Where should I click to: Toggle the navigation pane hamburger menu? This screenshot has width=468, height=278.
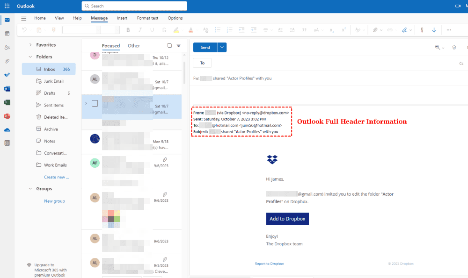pyautogui.click(x=23, y=19)
